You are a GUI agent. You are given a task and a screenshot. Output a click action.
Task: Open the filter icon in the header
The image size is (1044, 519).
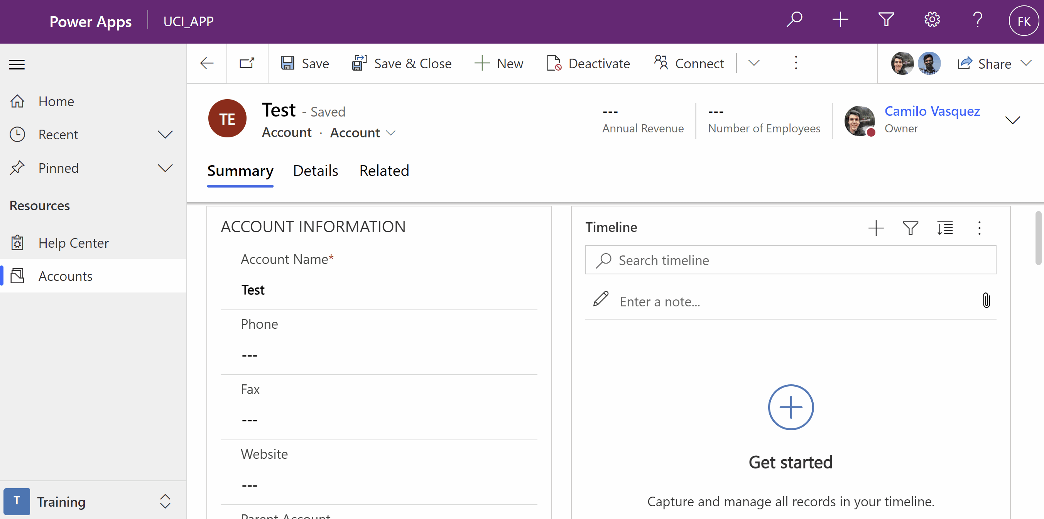pyautogui.click(x=886, y=19)
